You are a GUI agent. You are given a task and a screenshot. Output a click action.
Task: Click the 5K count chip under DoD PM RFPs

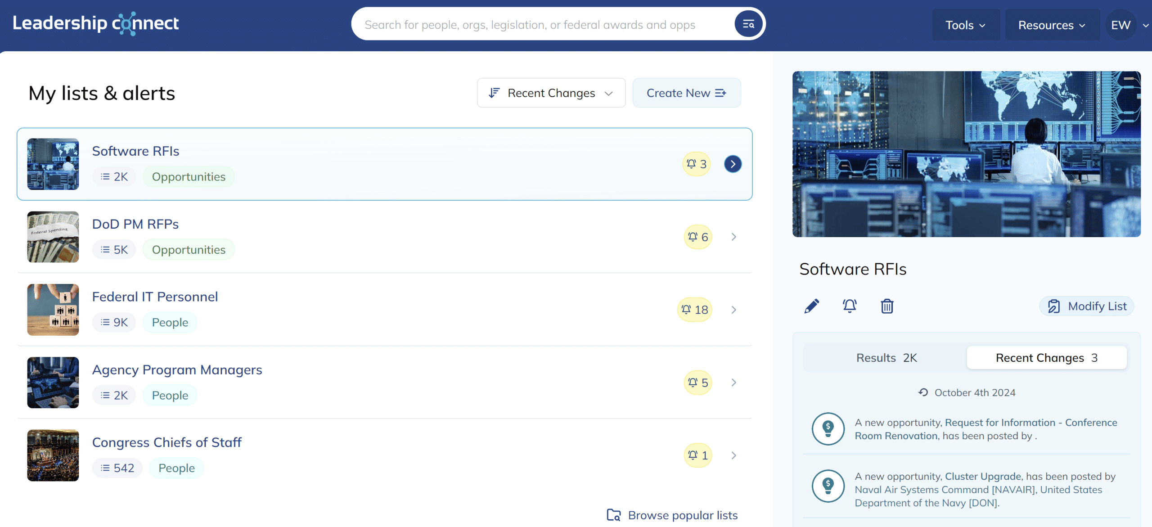[114, 250]
